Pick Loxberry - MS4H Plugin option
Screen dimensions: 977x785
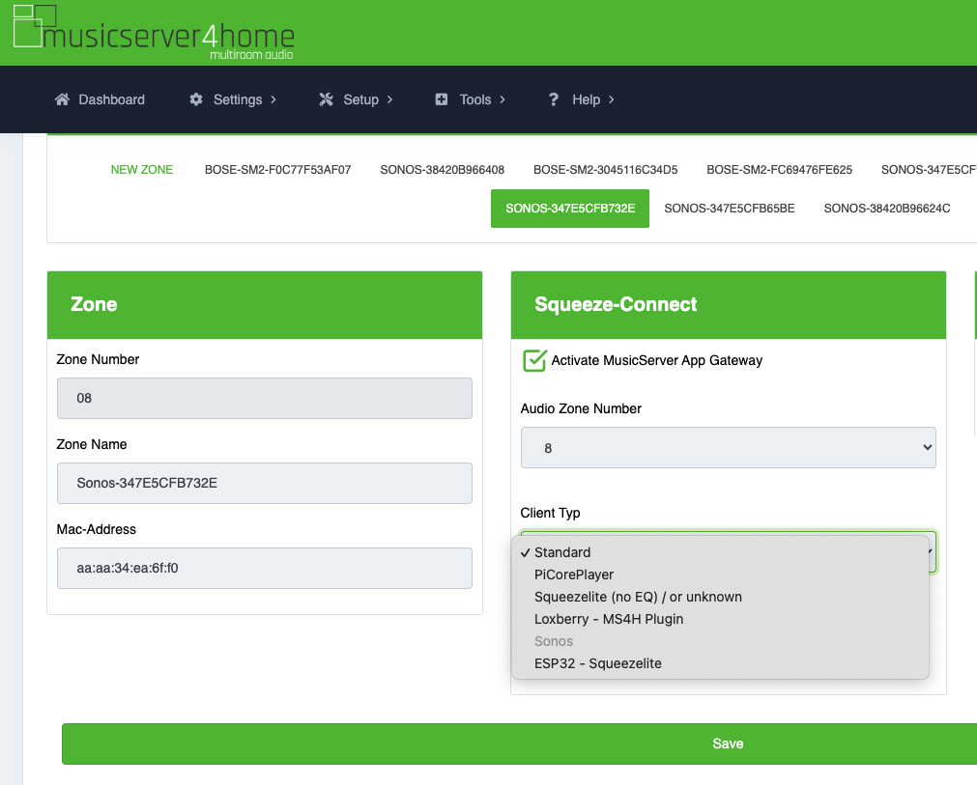pos(609,619)
